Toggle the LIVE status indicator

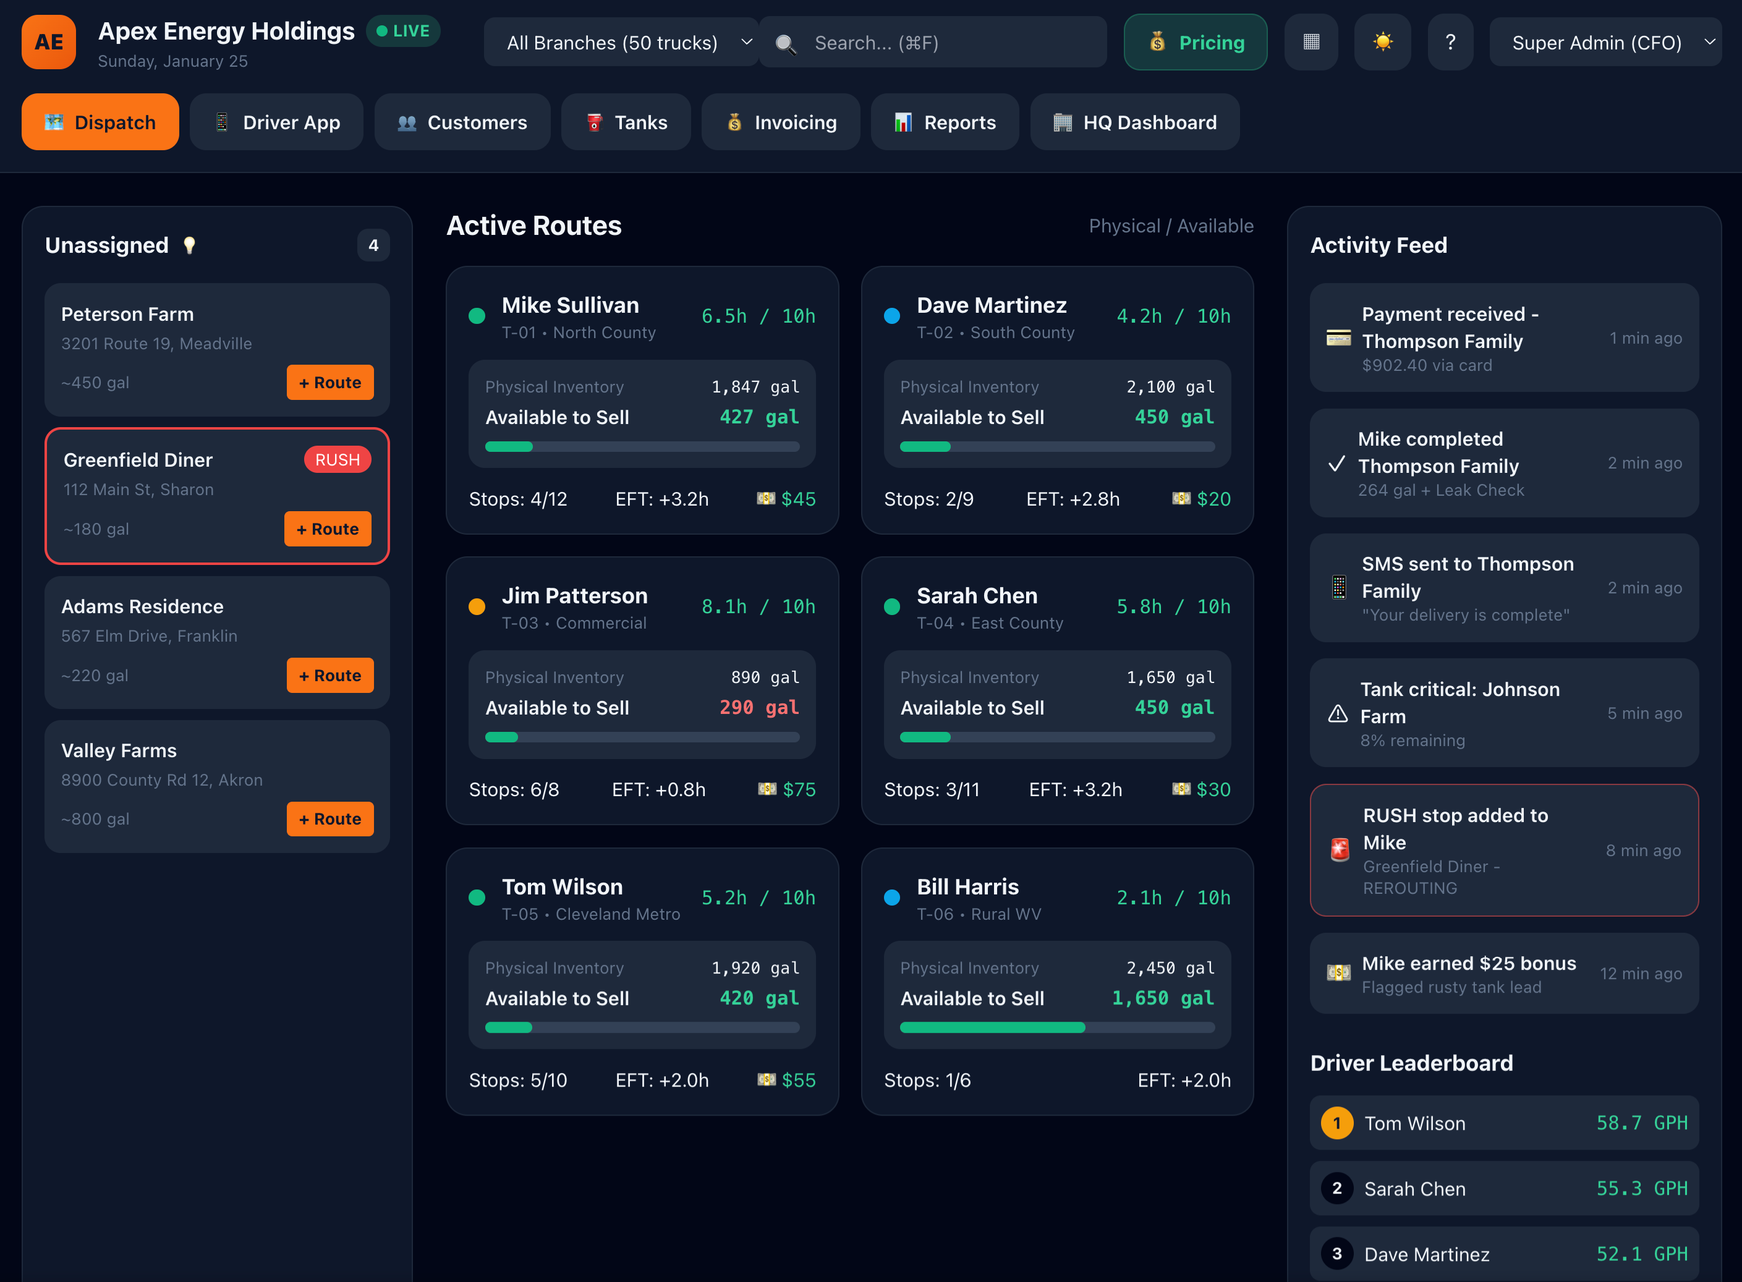(x=402, y=31)
